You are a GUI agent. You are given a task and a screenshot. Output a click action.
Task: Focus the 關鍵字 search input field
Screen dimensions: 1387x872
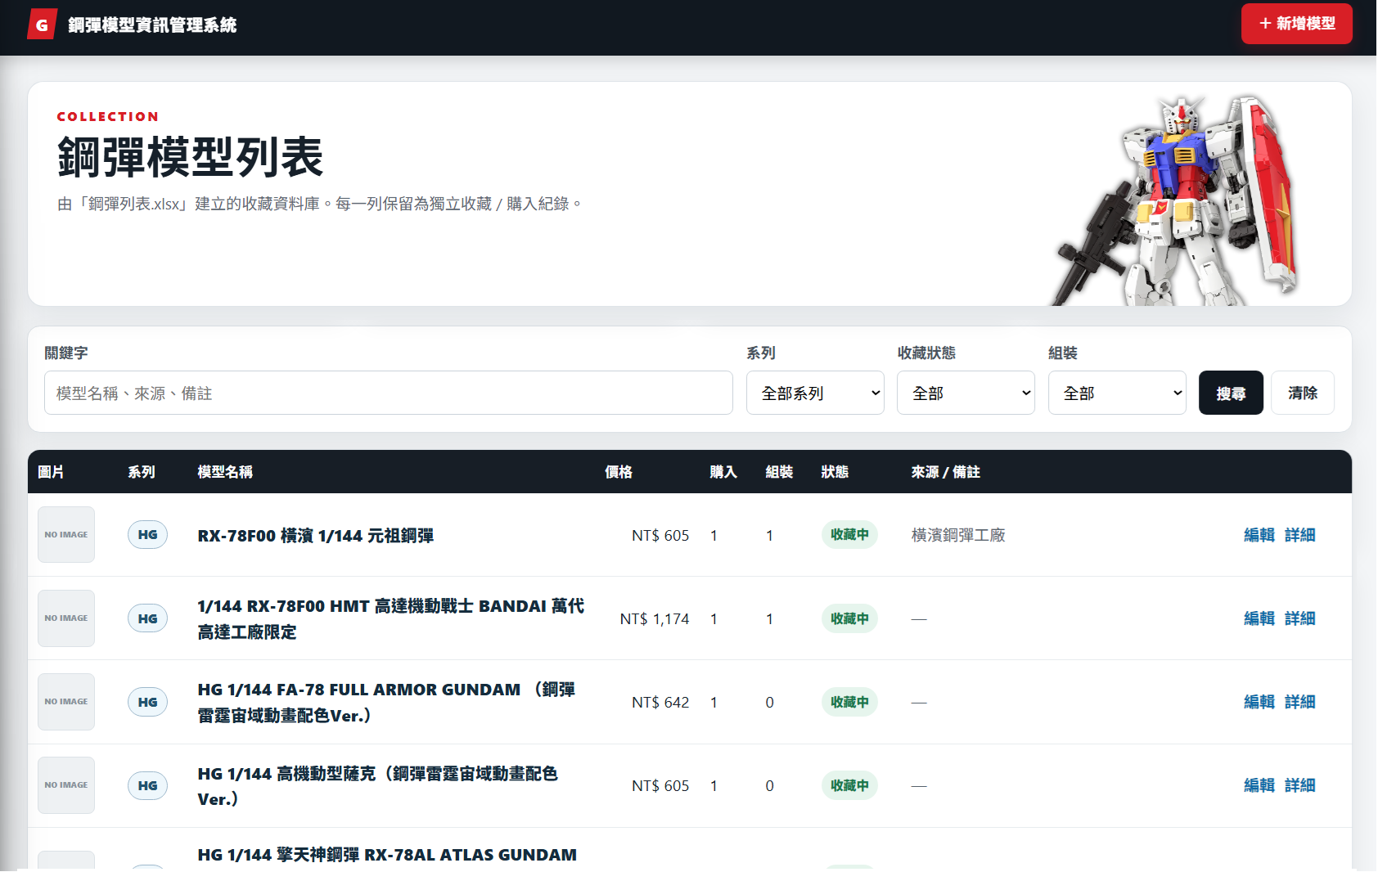389,393
